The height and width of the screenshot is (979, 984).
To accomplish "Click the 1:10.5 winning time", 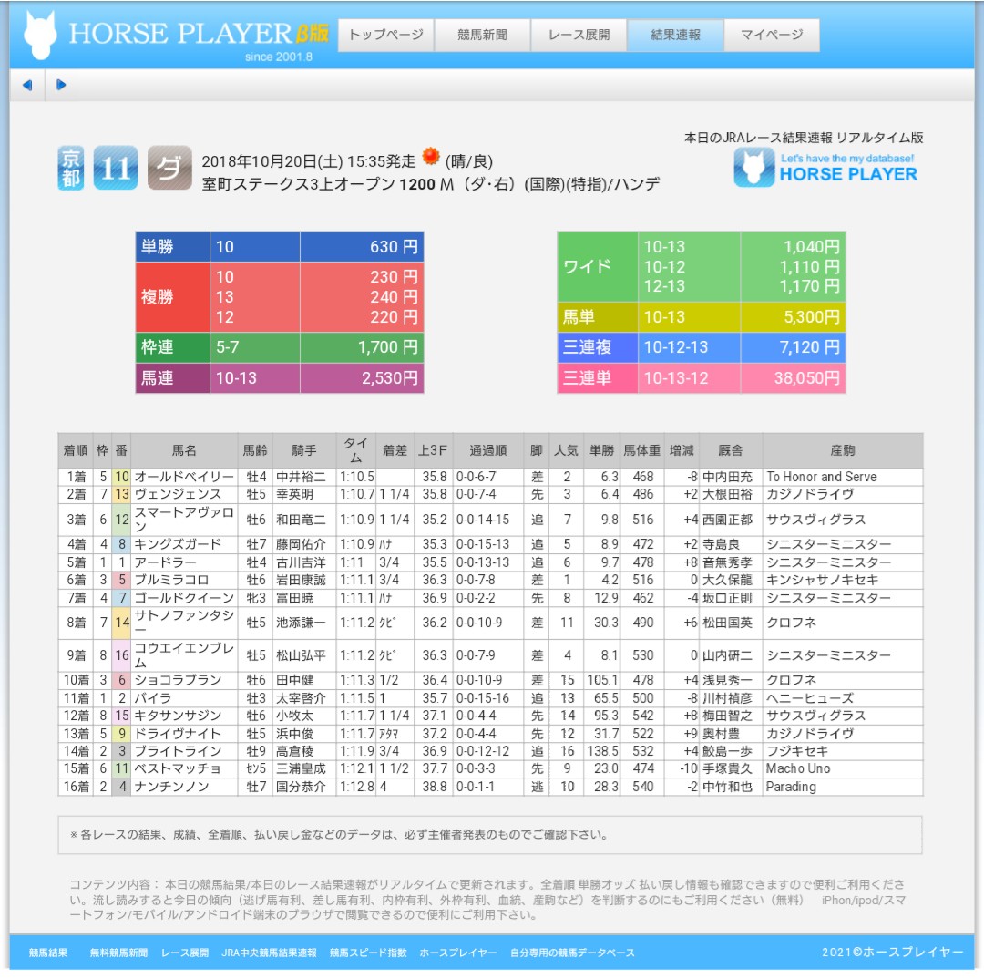I will (x=357, y=478).
